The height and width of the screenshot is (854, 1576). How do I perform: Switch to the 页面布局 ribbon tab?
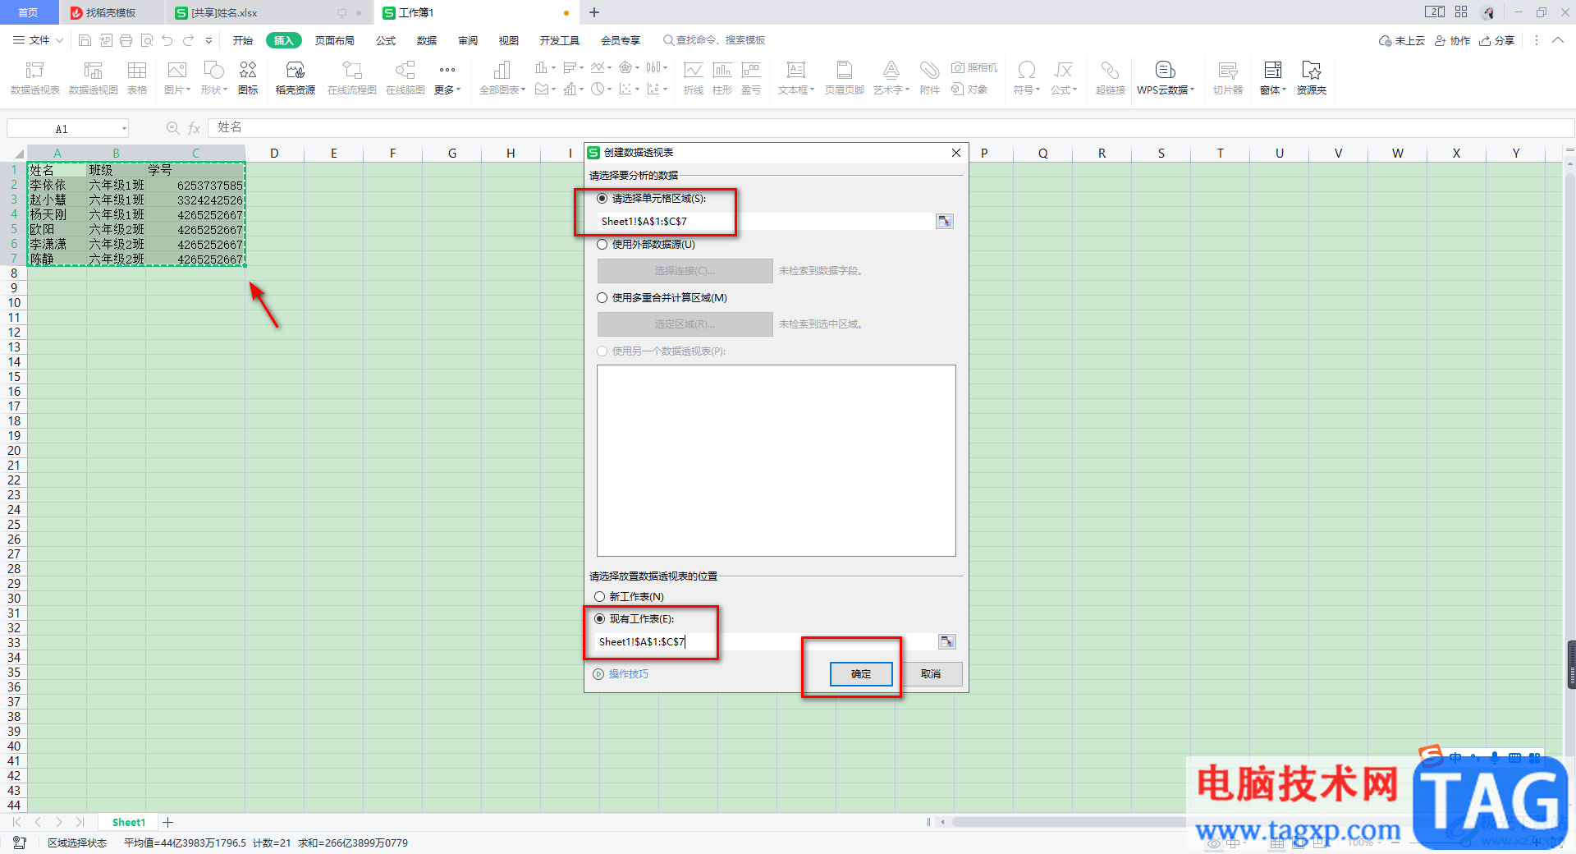[335, 40]
